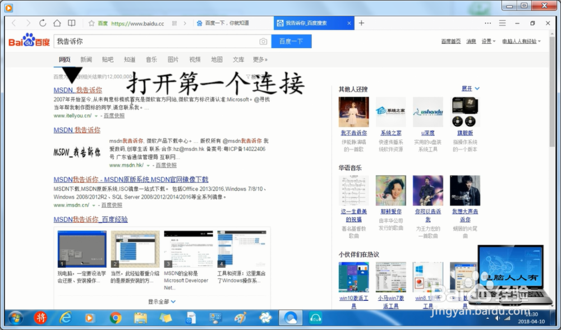Open 百度快照 for www.itellyou.cn
The height and width of the screenshot is (330, 561).
[x=114, y=116]
